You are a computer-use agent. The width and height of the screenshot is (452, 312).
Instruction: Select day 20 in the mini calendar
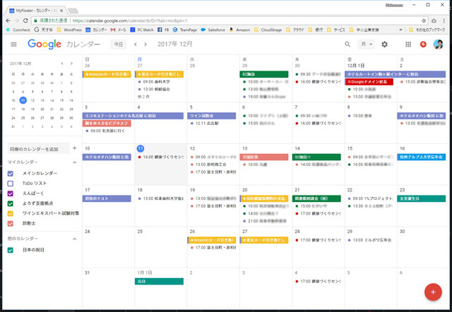[x=43, y=109]
